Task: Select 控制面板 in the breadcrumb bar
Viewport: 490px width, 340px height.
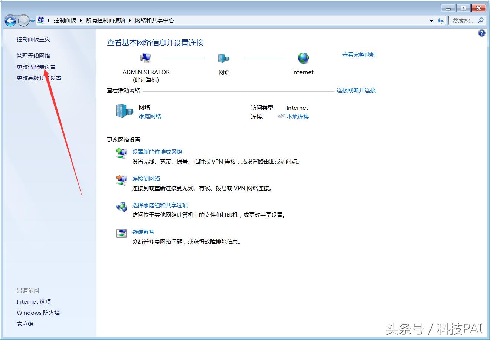Action: [65, 20]
